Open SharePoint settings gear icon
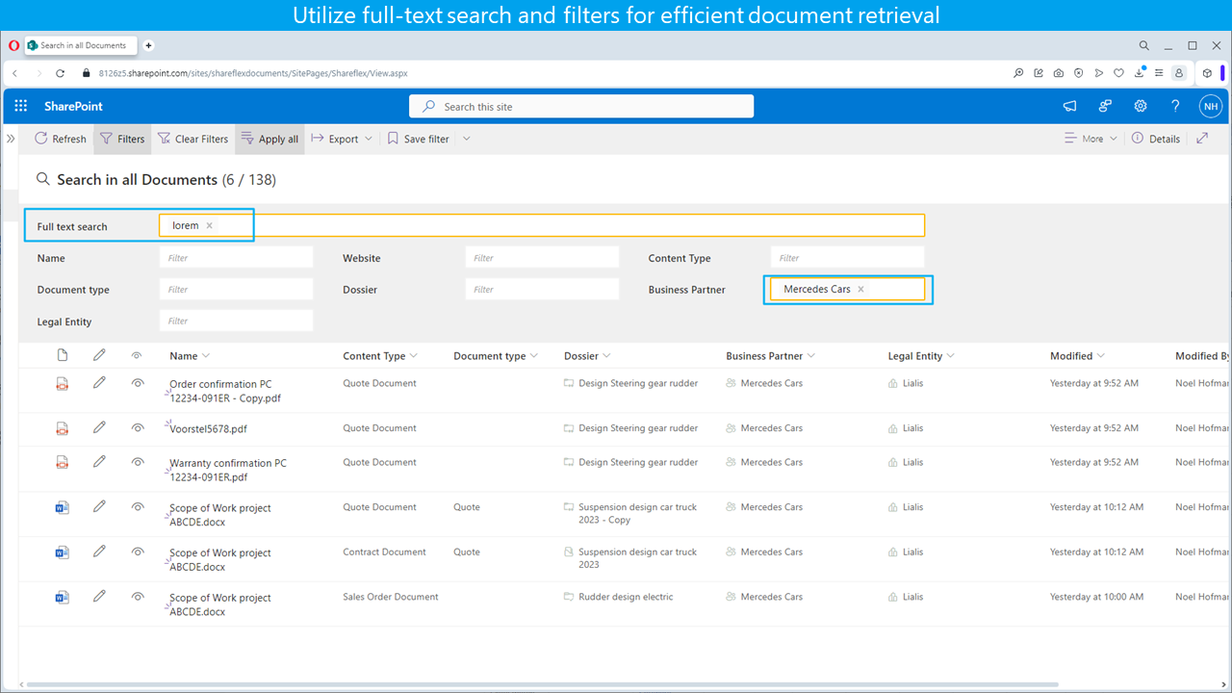 pos(1141,106)
